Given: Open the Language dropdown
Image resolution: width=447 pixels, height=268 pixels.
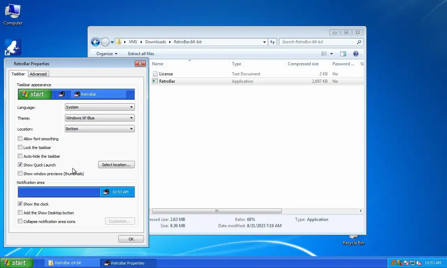Looking at the screenshot, I should [100, 107].
